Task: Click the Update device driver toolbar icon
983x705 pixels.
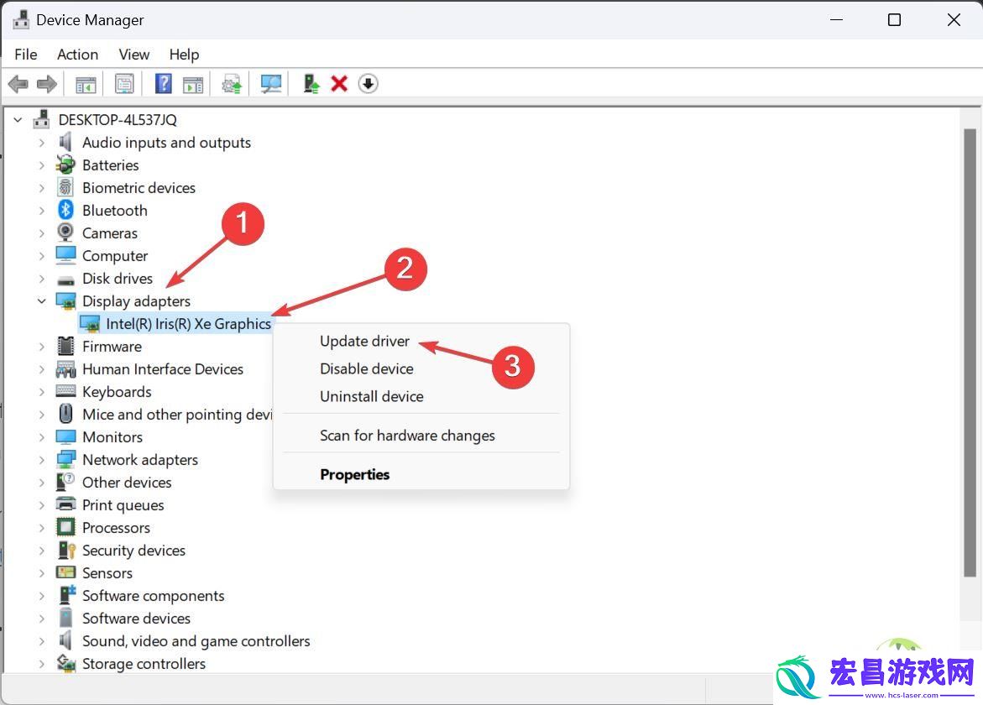Action: point(232,84)
